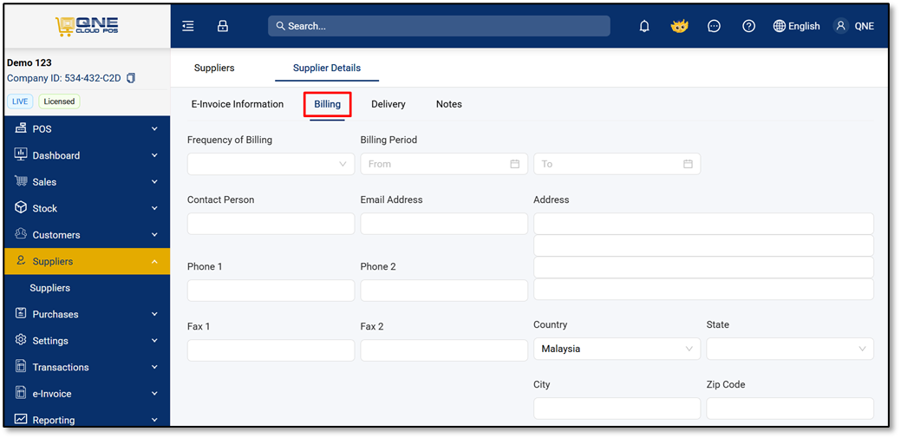Change language via English selector
901x438 pixels.
(x=796, y=26)
